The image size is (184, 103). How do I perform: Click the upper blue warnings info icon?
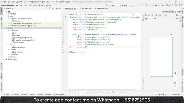point(177,15)
